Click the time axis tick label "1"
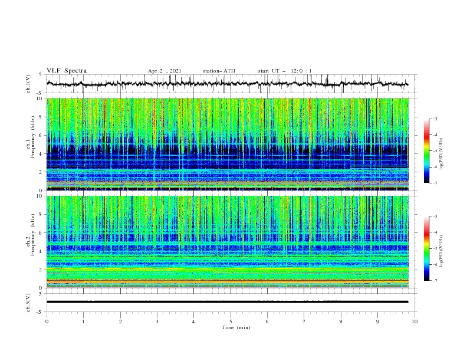 tap(83, 321)
